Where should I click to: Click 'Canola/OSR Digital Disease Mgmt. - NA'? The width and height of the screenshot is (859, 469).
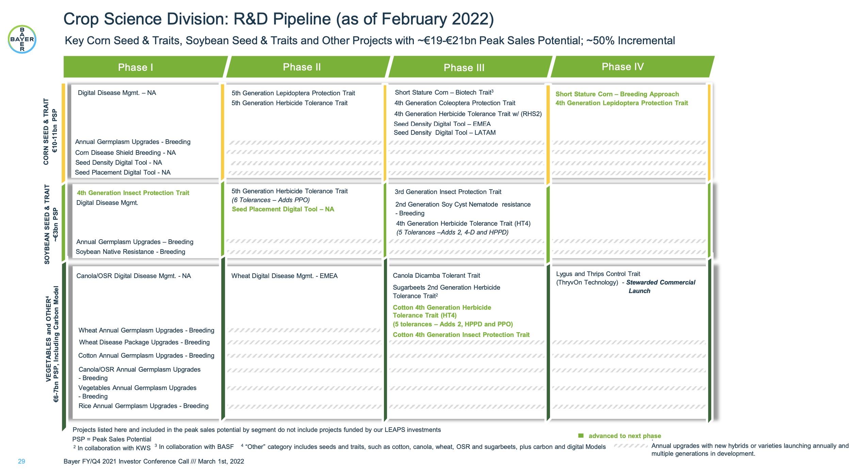point(133,276)
